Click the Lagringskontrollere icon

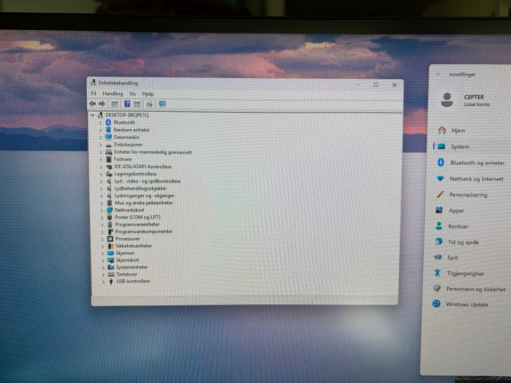click(109, 174)
